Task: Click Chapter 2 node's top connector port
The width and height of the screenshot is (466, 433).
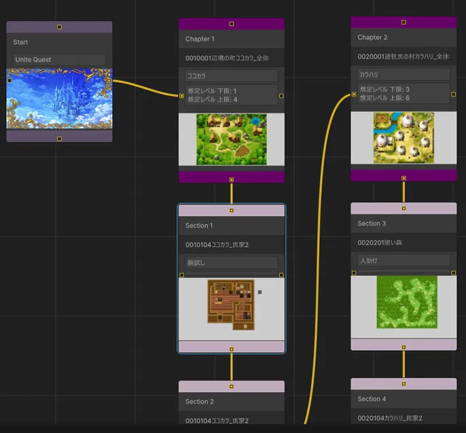Action: click(x=404, y=22)
